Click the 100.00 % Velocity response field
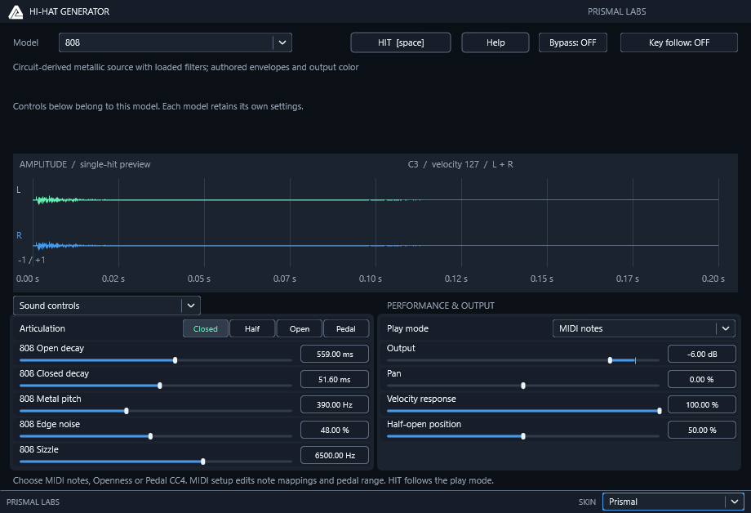 pos(702,405)
